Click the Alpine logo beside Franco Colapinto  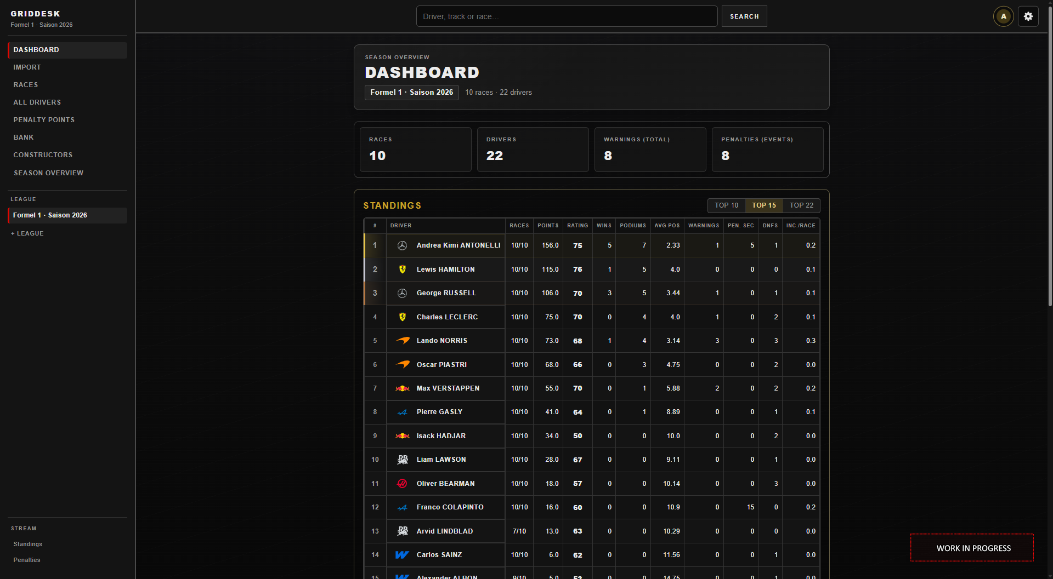(x=403, y=507)
